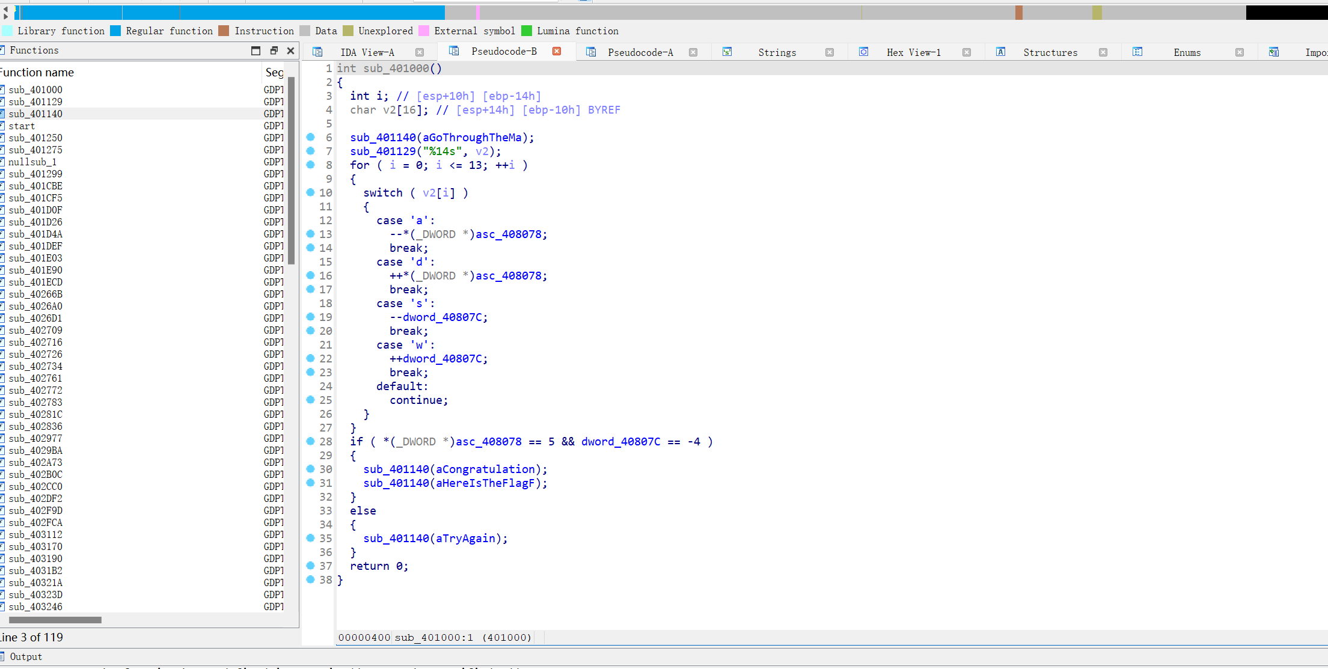The height and width of the screenshot is (669, 1328).
Task: Maximize the Functions panel
Action: pos(256,50)
